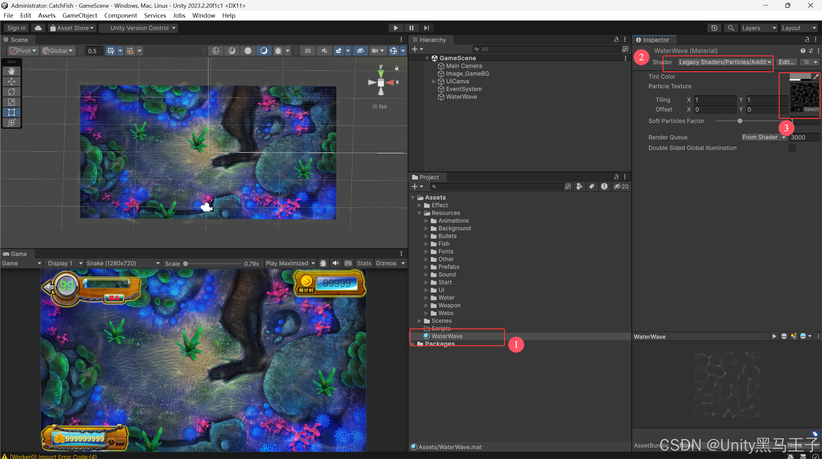Image resolution: width=822 pixels, height=459 pixels.
Task: Select the WaterWave material asset
Action: pos(447,336)
